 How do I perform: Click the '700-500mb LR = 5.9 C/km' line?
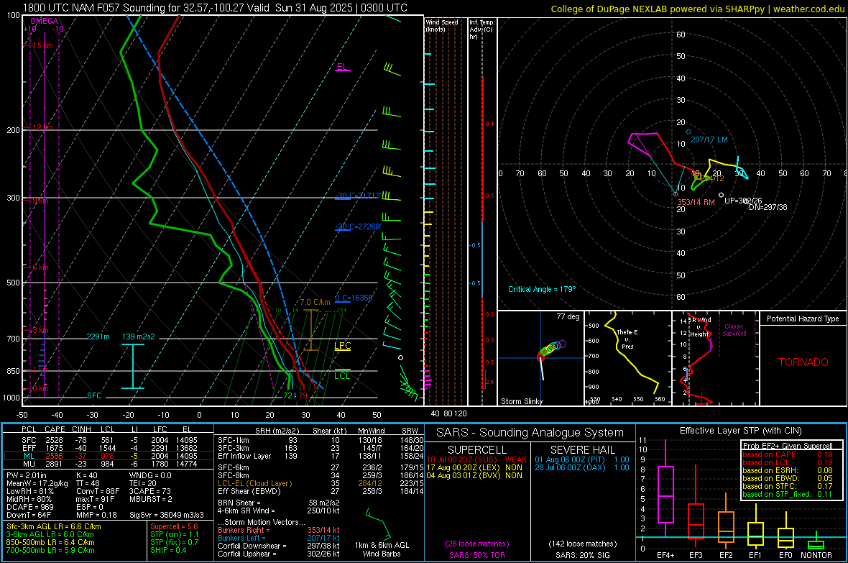pyautogui.click(x=50, y=550)
